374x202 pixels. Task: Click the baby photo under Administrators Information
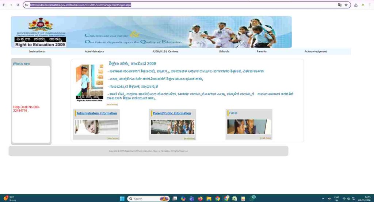coord(96,127)
